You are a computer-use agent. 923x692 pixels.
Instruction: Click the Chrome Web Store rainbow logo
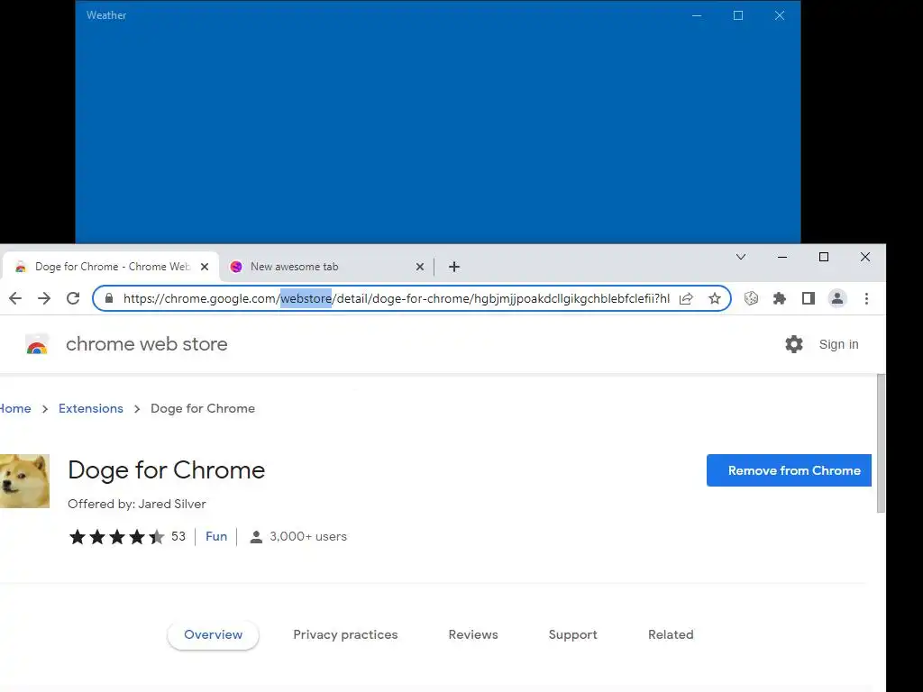point(37,344)
